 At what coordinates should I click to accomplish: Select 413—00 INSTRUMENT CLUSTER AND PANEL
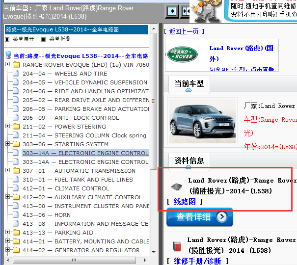click(86, 206)
